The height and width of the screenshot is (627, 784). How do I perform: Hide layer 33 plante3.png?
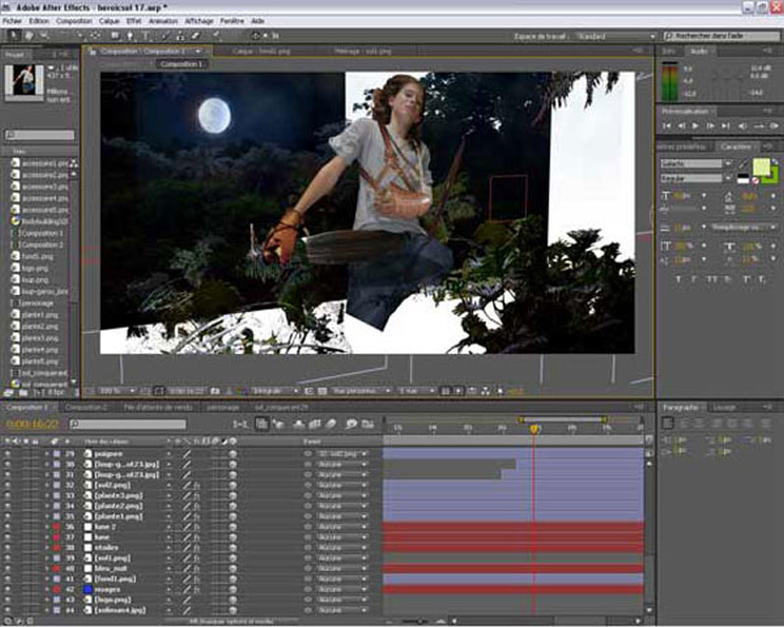(8, 496)
